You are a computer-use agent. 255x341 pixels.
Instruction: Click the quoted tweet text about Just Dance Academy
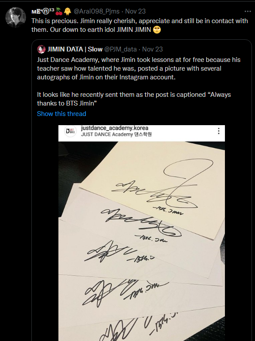pyautogui.click(x=139, y=82)
